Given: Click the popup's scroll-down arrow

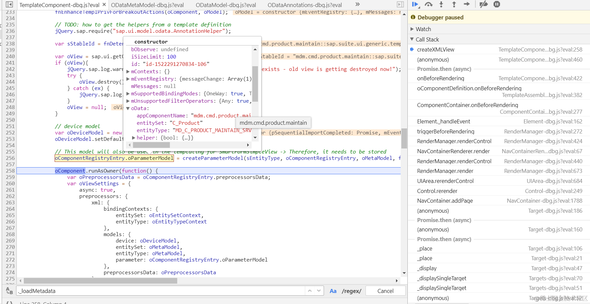Looking at the screenshot, I should [255, 137].
